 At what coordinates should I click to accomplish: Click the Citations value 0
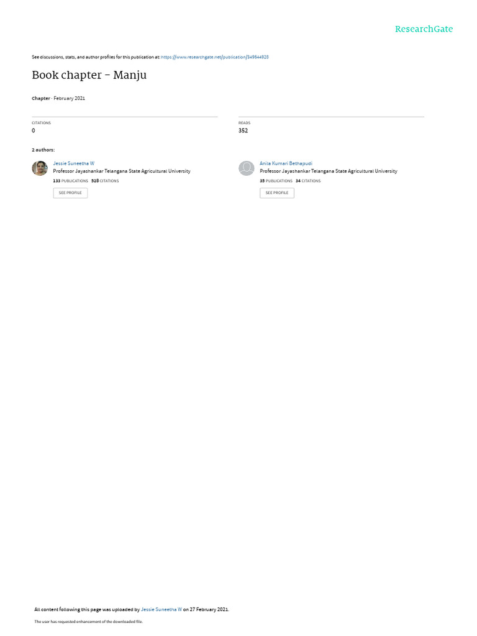coord(34,130)
